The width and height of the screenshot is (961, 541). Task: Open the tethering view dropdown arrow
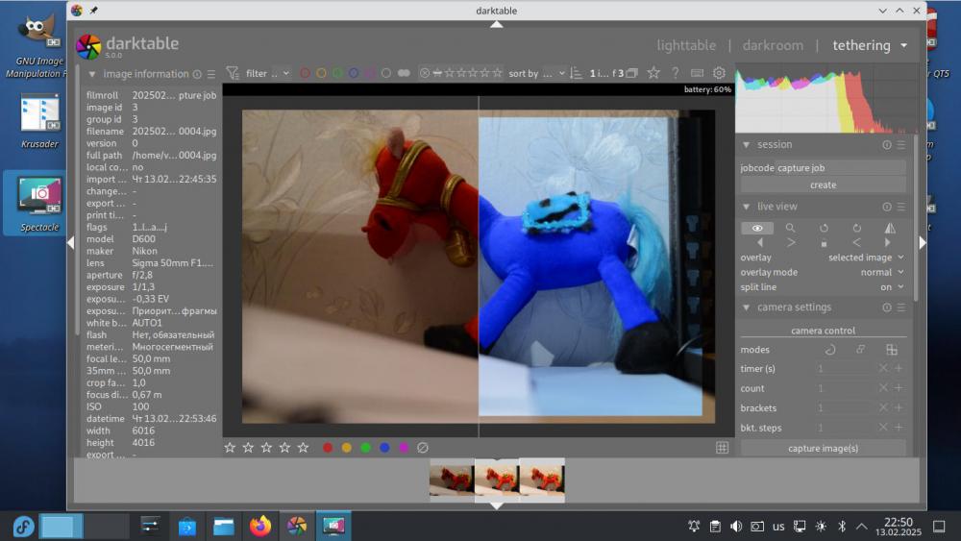tap(904, 45)
